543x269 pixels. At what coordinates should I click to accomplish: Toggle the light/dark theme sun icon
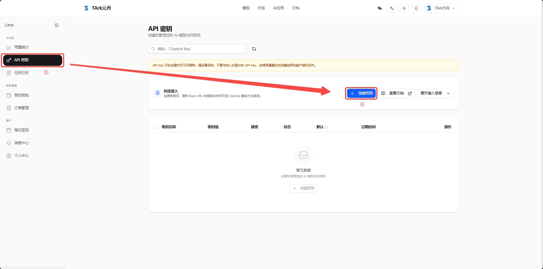(x=404, y=8)
